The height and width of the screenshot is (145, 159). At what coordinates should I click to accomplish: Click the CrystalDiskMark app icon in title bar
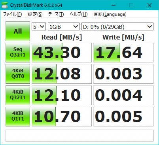pos(4,5)
